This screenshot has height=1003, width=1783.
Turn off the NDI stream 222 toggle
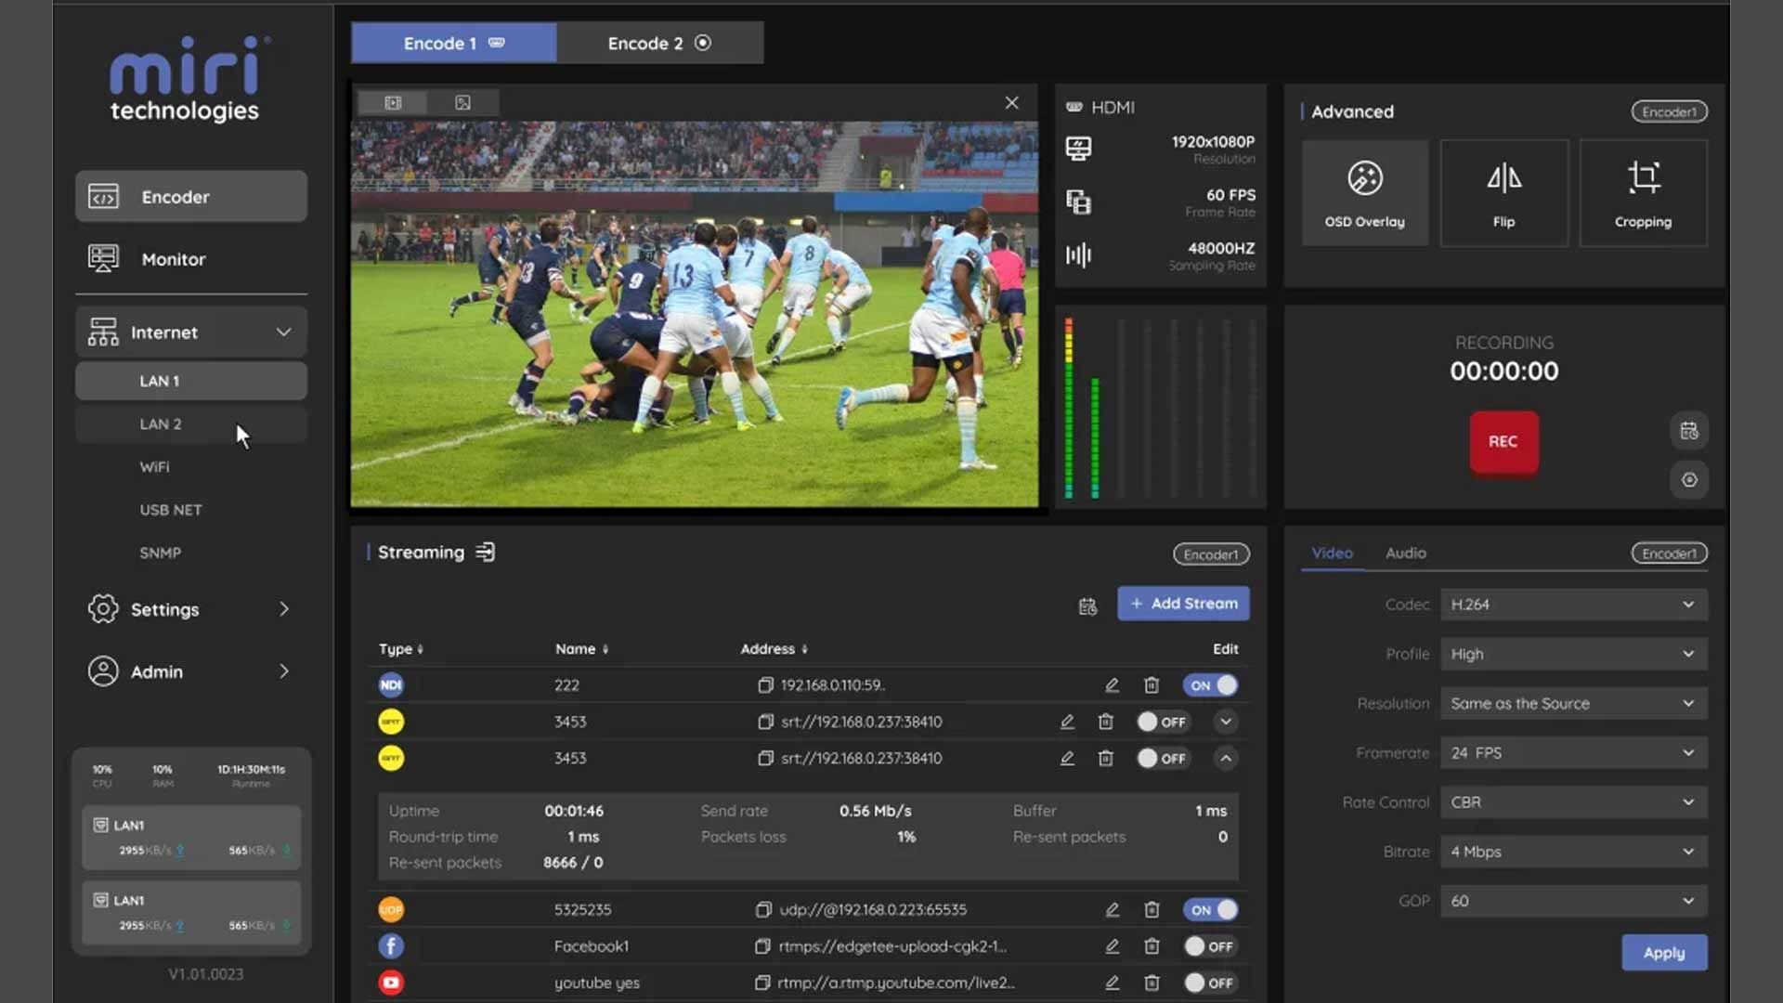(x=1211, y=685)
